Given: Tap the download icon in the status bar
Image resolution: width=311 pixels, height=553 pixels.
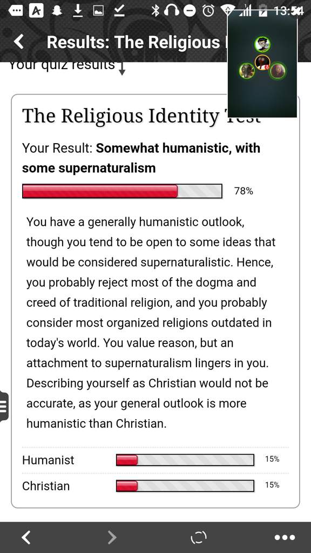Looking at the screenshot, I should coord(78,11).
